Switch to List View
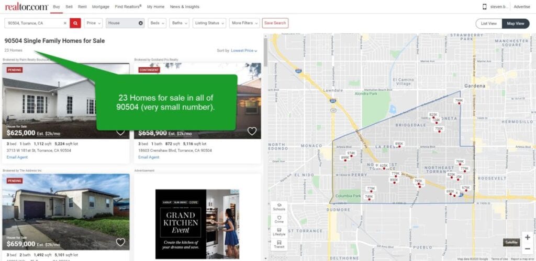The width and height of the screenshot is (536, 261). (x=488, y=23)
